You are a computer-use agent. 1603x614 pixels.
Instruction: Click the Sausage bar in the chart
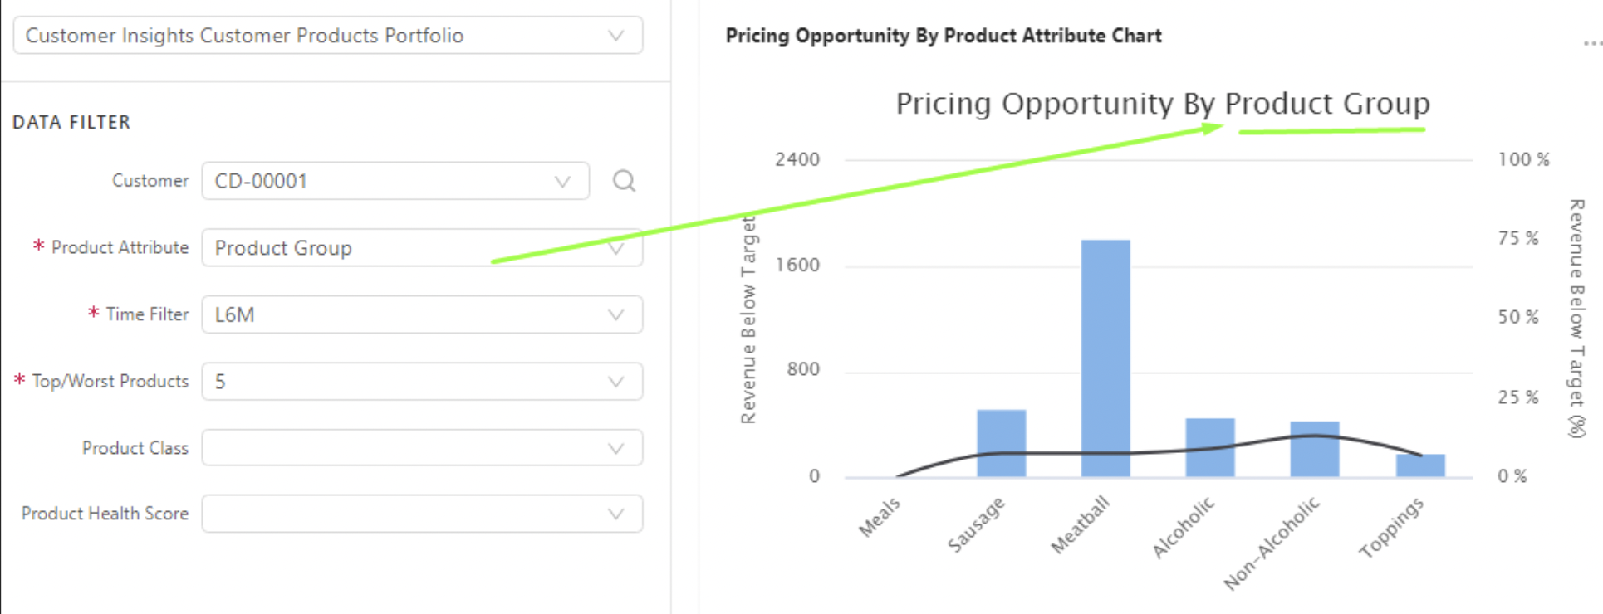[1001, 443]
